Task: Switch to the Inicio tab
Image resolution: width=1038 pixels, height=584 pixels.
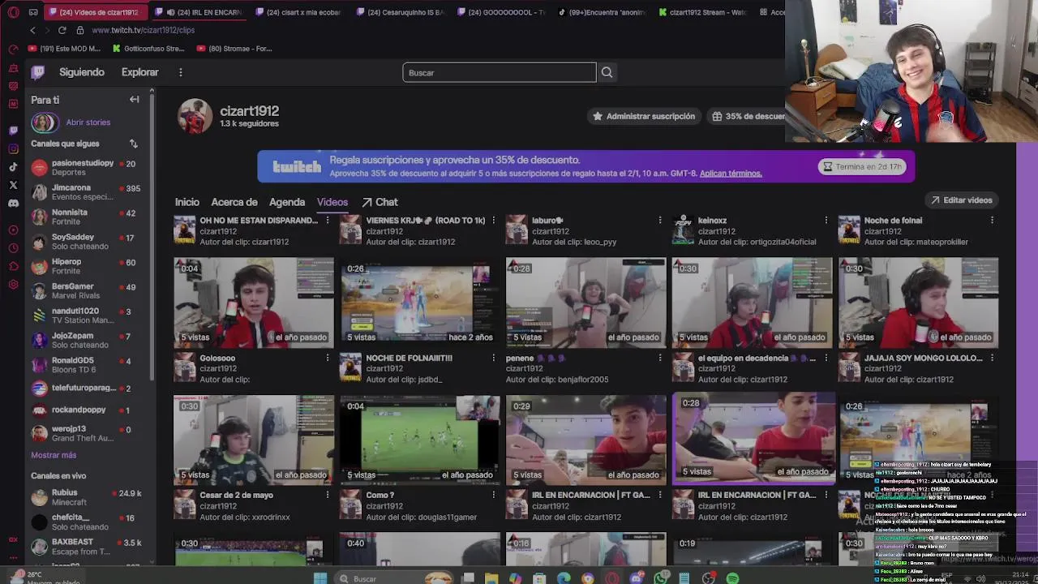Action: point(187,202)
